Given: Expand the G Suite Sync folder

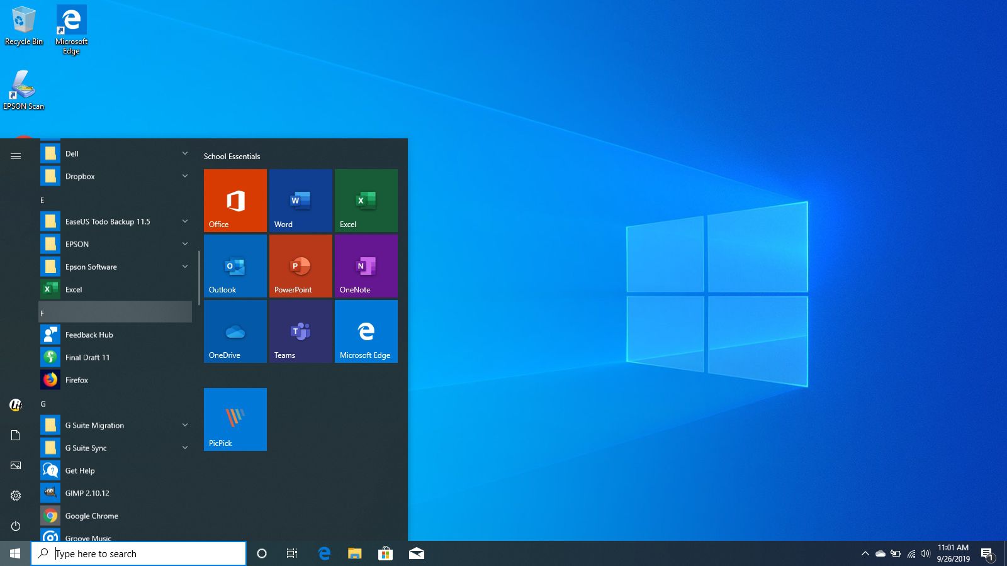Looking at the screenshot, I should [x=115, y=448].
